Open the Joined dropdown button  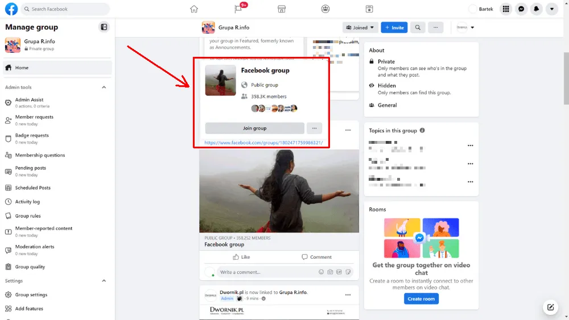tap(360, 27)
